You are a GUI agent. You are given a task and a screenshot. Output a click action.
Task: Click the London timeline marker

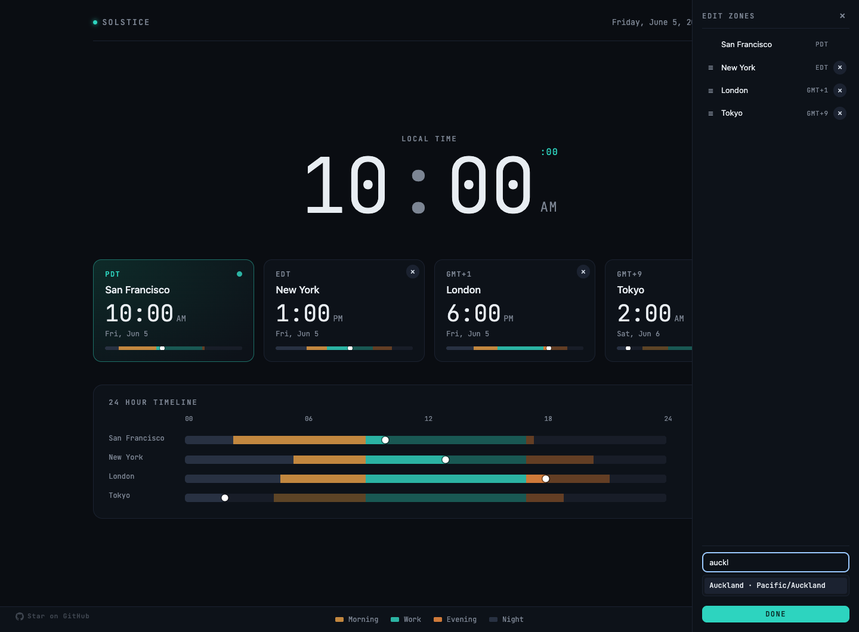coord(546,479)
